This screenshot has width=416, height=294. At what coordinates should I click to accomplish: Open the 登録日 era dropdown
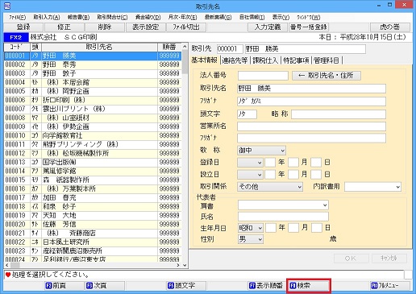(x=250, y=163)
